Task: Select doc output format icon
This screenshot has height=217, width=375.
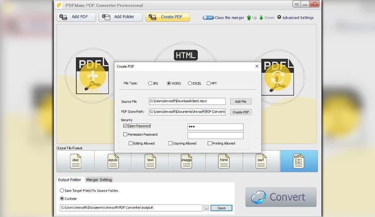Action: coord(75,161)
